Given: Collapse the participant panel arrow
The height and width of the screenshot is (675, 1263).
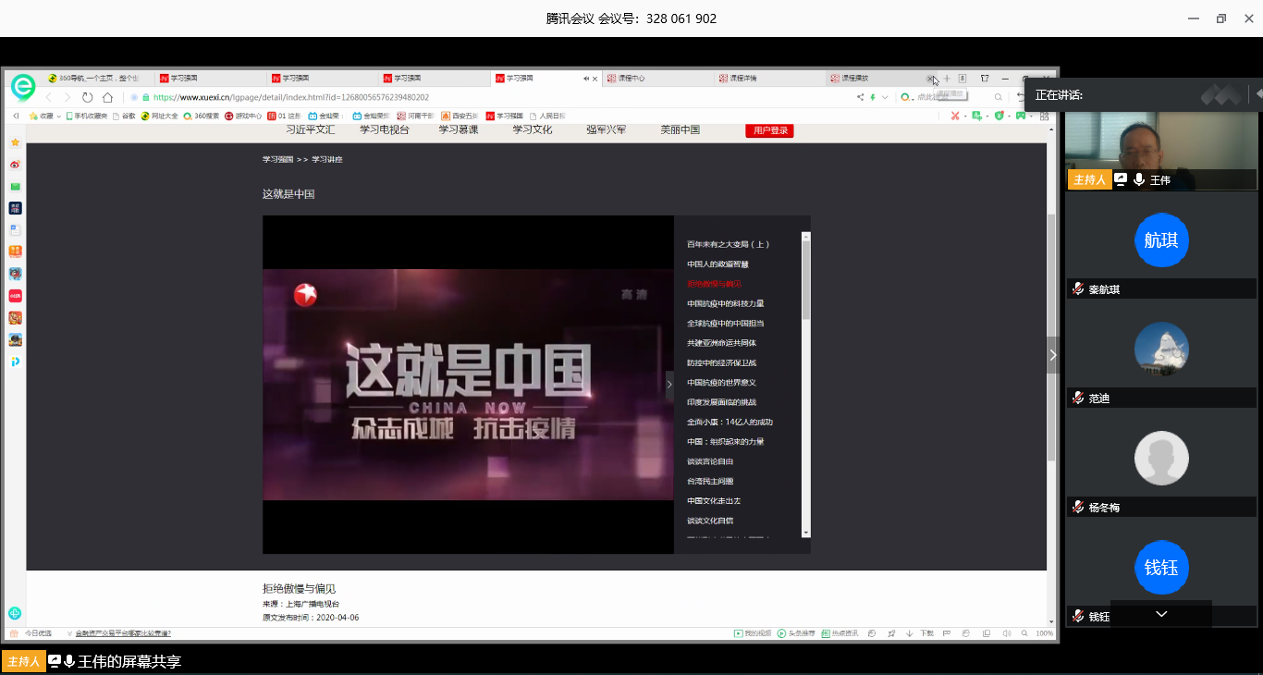Looking at the screenshot, I should (1052, 355).
